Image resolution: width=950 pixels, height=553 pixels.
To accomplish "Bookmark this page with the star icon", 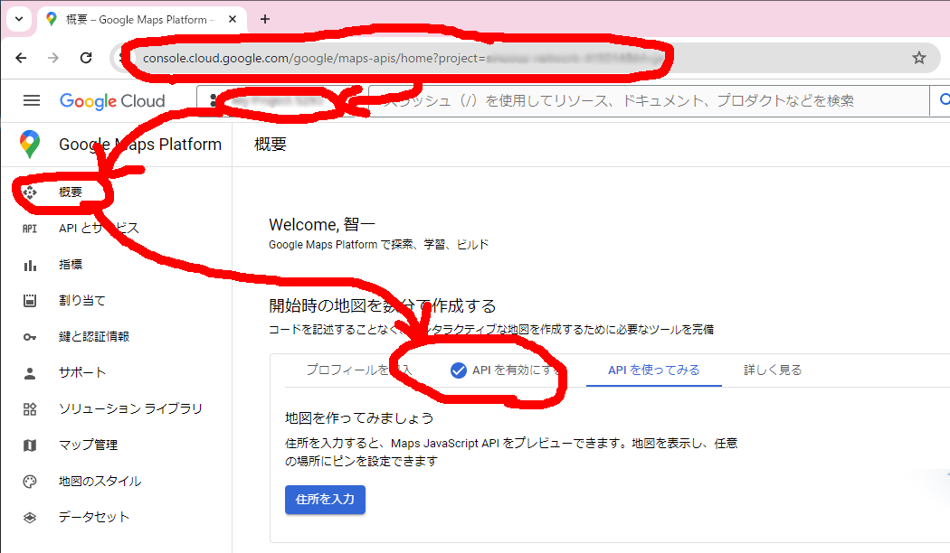I will (x=919, y=58).
